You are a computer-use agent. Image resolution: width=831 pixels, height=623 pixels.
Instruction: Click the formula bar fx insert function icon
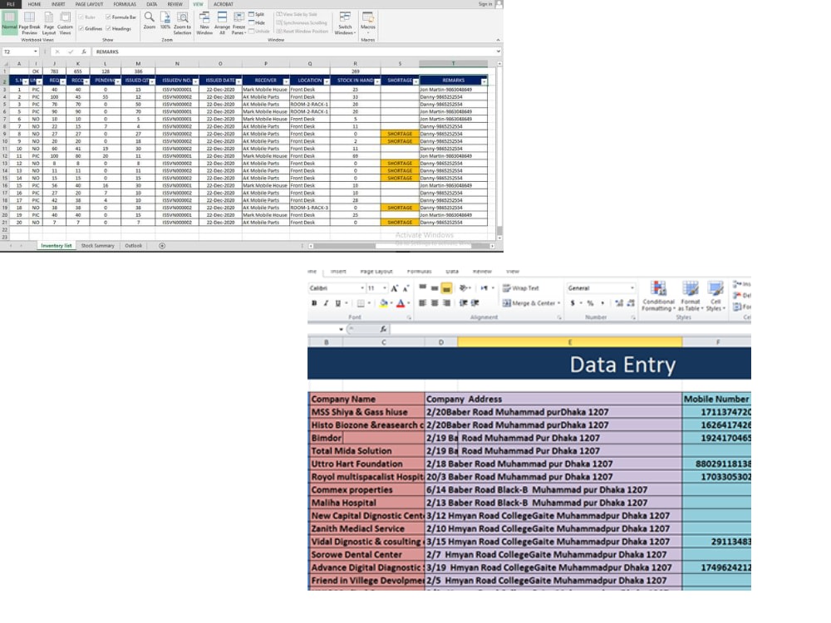pyautogui.click(x=84, y=52)
